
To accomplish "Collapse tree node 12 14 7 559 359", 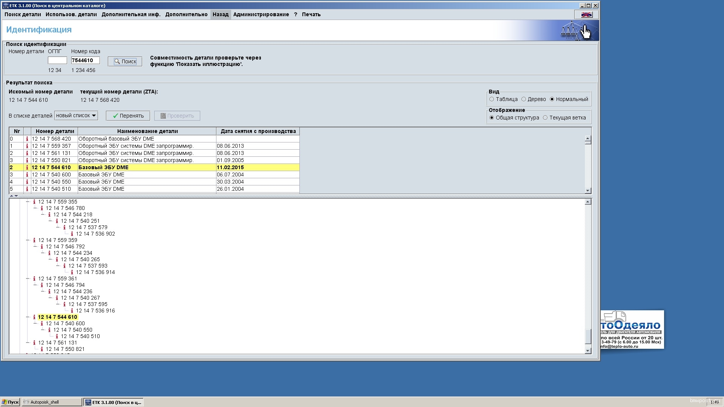I will click(28, 240).
